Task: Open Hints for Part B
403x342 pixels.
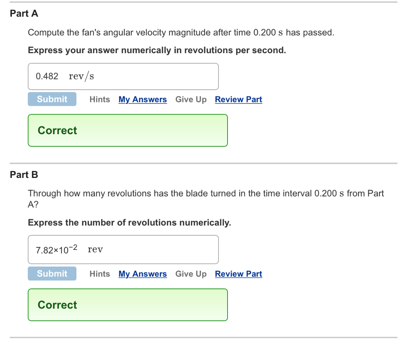Action: click(x=100, y=274)
